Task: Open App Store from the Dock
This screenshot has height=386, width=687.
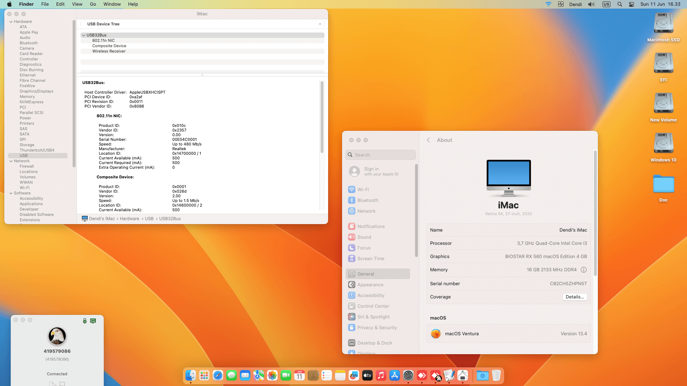Action: 395,376
